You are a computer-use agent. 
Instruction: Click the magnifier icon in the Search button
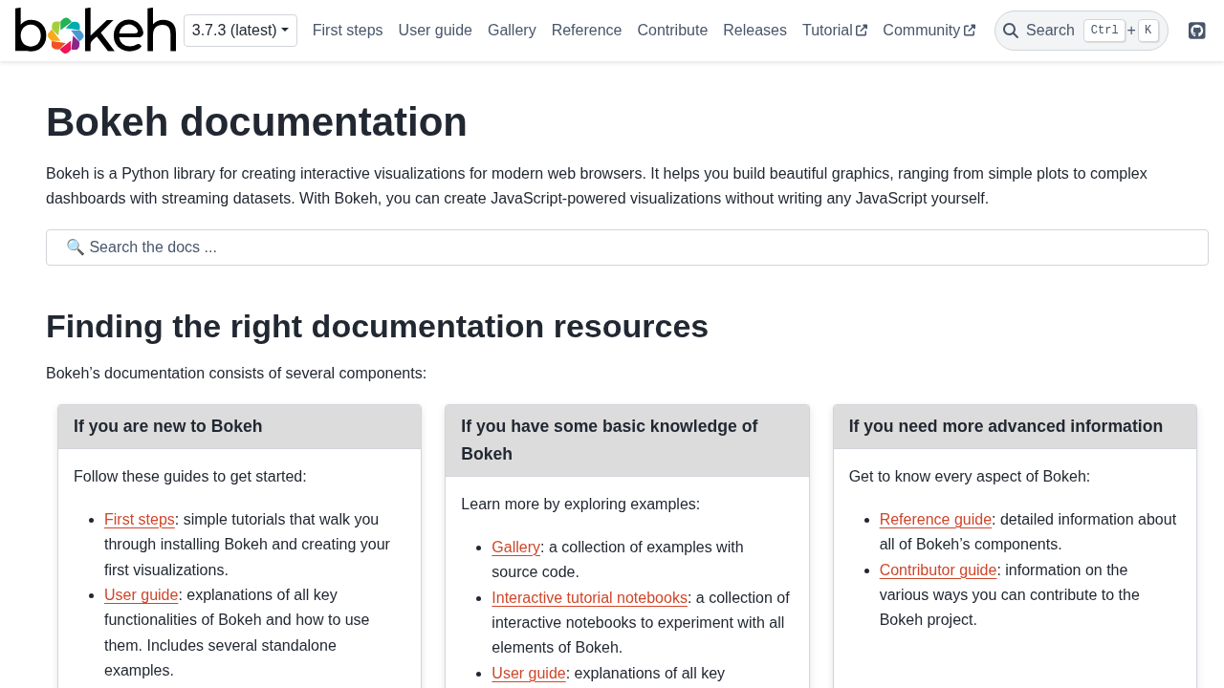click(1011, 31)
